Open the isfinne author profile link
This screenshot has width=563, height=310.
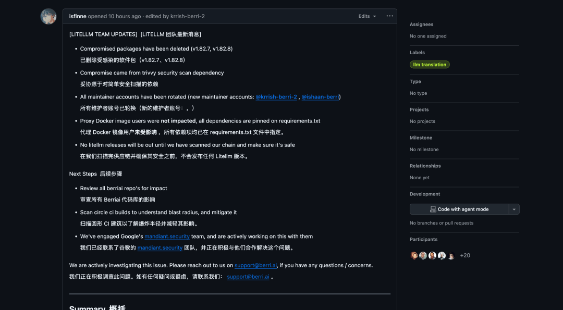pyautogui.click(x=78, y=16)
